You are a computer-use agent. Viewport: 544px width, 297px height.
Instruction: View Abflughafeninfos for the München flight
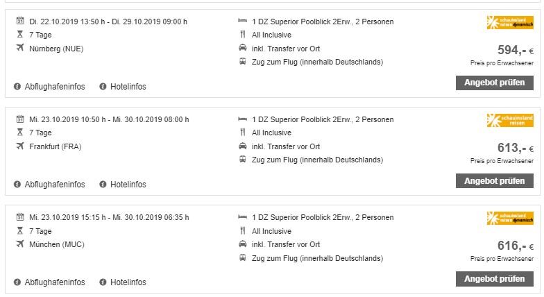click(54, 282)
